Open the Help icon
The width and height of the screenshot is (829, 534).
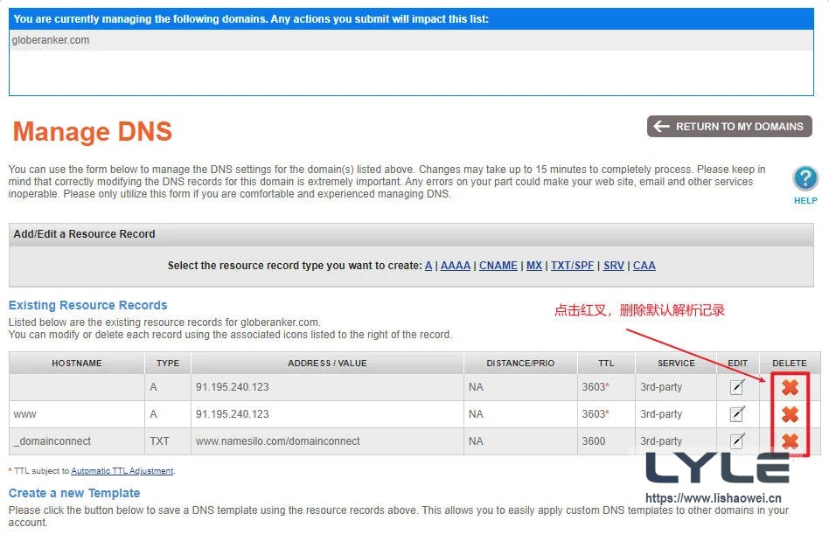point(805,179)
